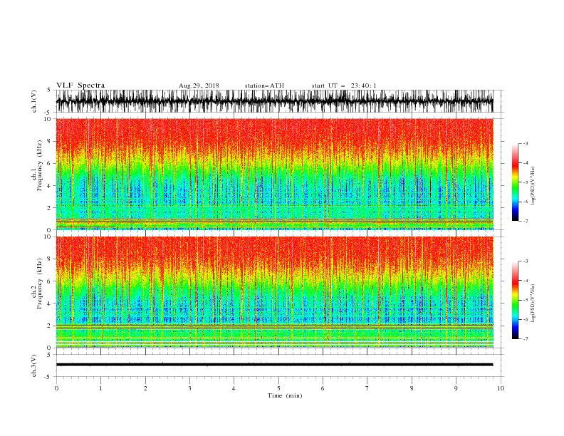Click the "8" kHz tick of ch.1 spectrogram
The width and height of the screenshot is (564, 436).
(49, 141)
